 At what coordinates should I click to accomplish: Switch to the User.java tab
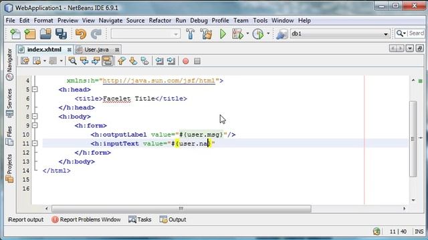pos(96,50)
